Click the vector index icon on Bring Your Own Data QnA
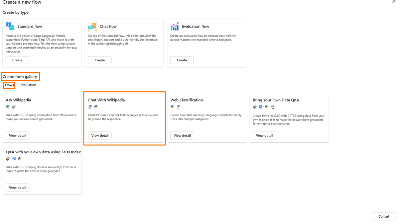This screenshot has height=224, width=401. (x=261, y=107)
